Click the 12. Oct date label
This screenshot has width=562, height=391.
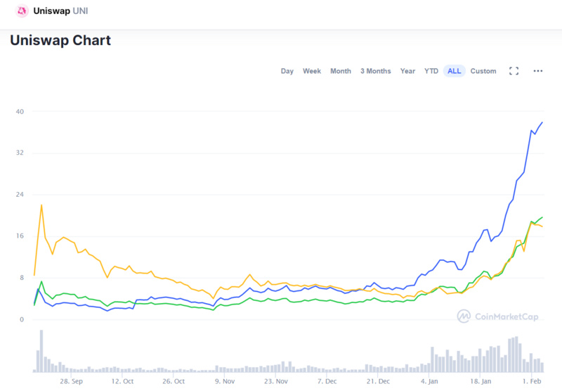coord(122,381)
